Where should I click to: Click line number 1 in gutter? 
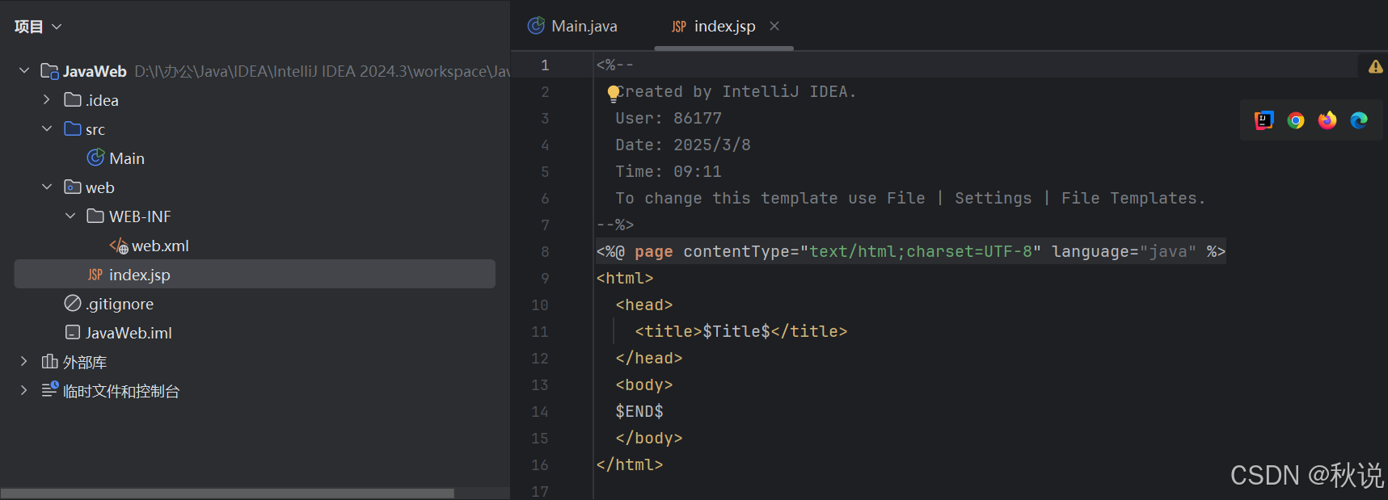(545, 65)
